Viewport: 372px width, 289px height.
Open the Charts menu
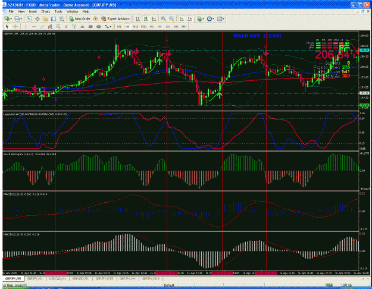pos(46,11)
